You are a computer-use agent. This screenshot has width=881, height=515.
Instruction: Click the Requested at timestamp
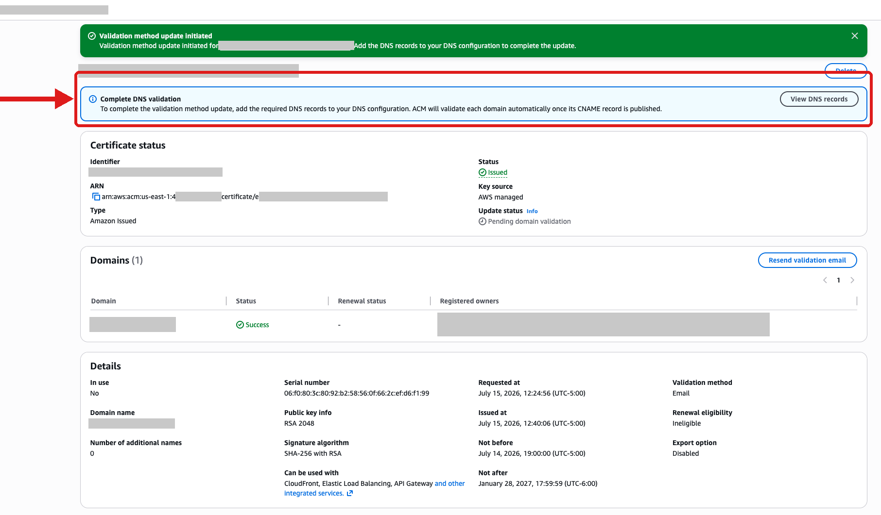pos(532,393)
